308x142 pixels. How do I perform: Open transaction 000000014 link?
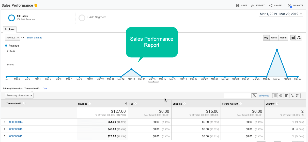point(16,122)
